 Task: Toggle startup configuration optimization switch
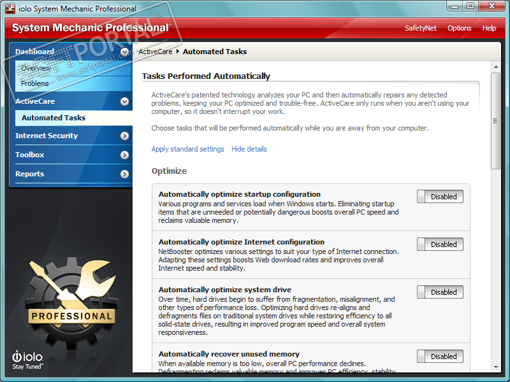click(440, 197)
